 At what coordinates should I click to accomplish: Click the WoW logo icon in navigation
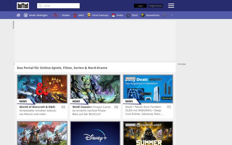(26, 15)
